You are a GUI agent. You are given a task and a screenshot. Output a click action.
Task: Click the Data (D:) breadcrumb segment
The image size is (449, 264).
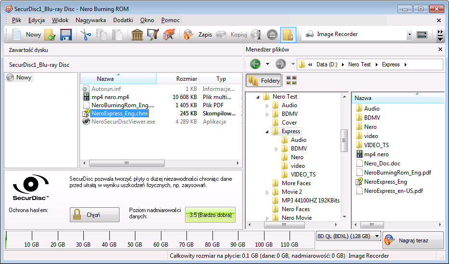[327, 64]
